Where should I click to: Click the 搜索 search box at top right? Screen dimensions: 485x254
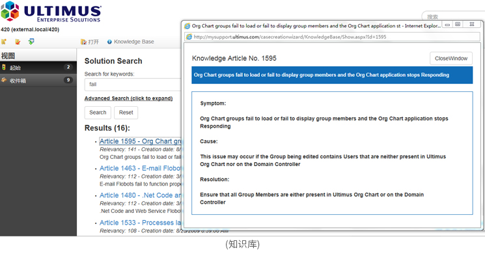pyautogui.click(x=453, y=16)
